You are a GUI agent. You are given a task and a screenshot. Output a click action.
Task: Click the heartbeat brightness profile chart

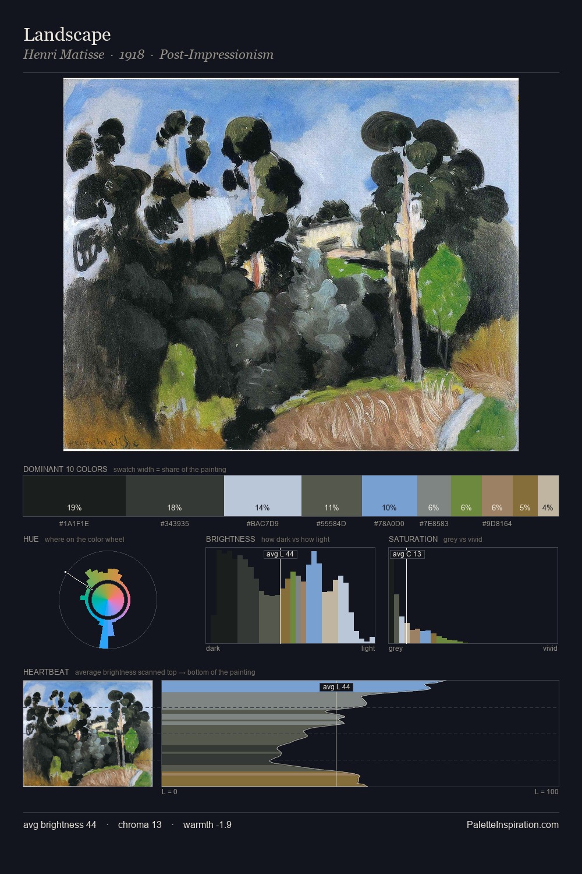pos(360,734)
